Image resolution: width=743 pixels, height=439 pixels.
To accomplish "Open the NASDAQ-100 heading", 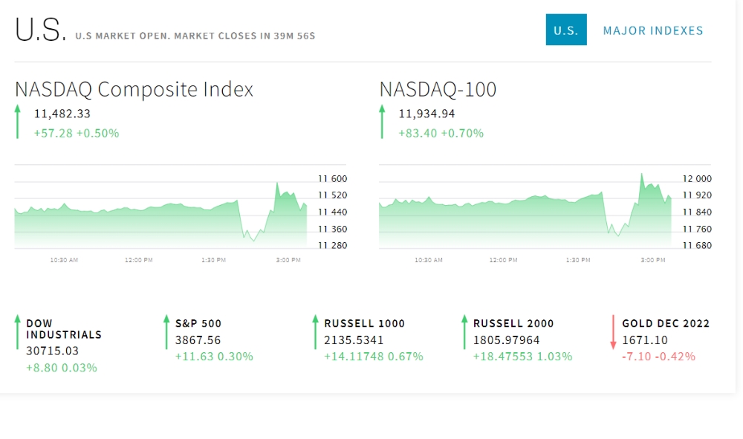I will [438, 89].
